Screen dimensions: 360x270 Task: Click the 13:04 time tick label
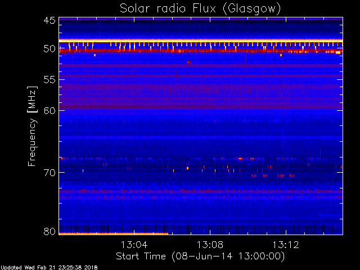(134, 245)
